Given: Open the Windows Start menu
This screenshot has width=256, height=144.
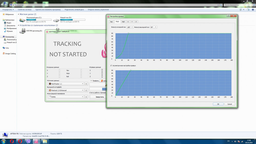Looking at the screenshot, I should pos(4,141).
